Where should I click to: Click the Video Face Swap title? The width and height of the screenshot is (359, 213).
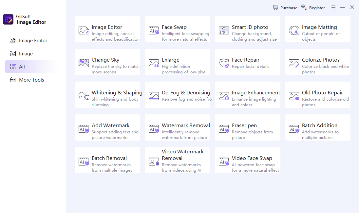pyautogui.click(x=252, y=158)
